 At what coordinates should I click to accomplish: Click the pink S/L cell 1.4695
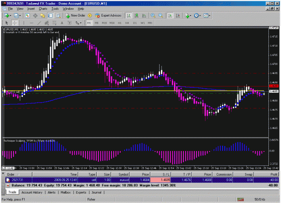[x=160, y=180]
